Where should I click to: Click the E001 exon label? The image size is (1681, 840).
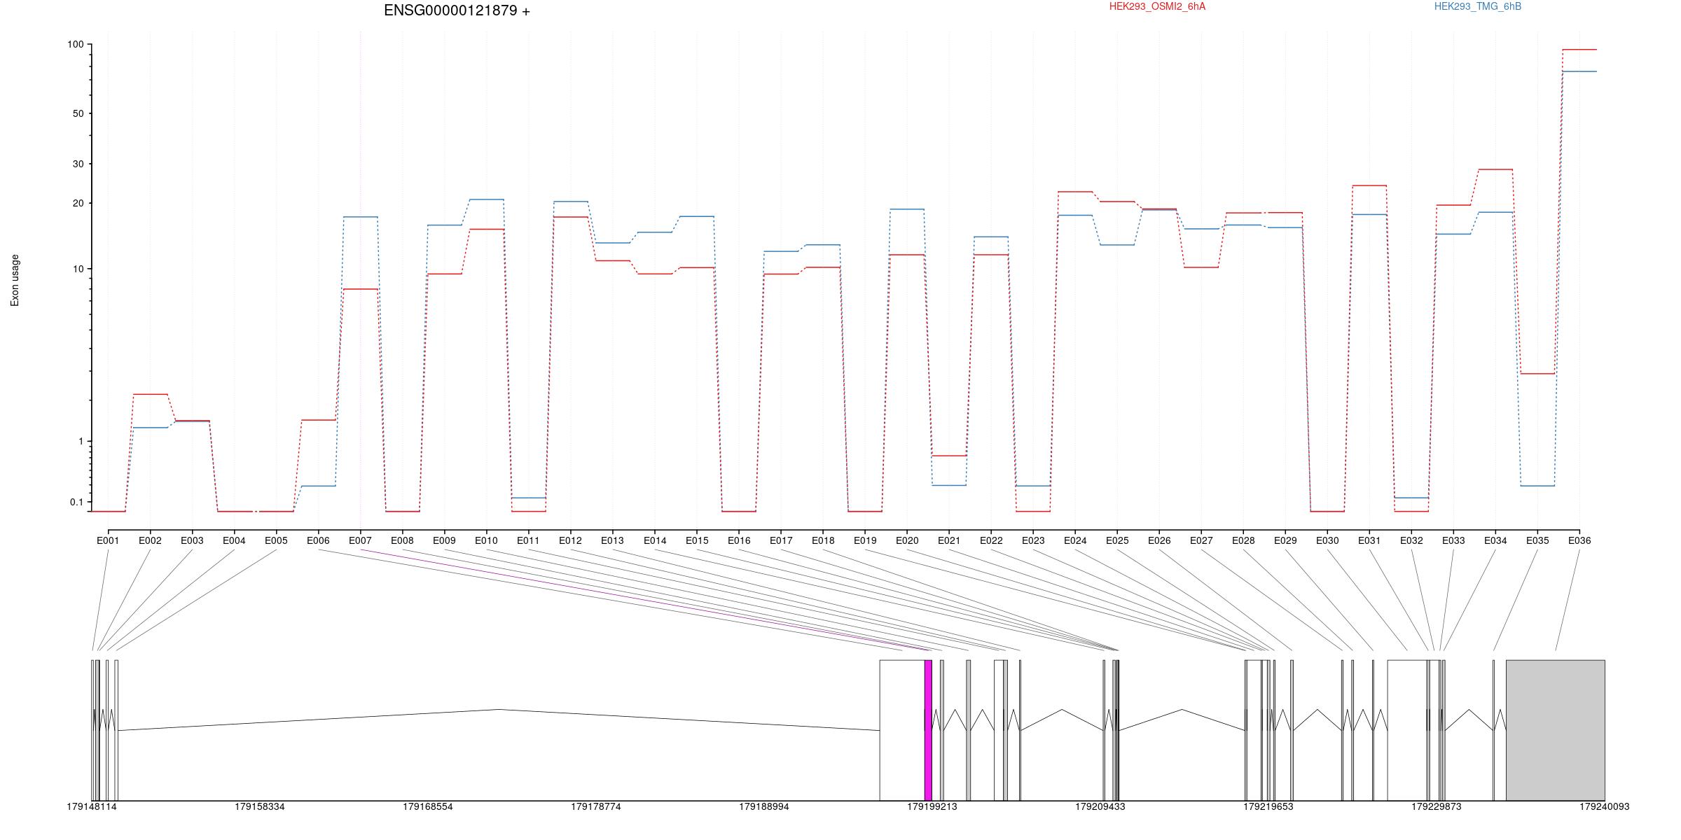(108, 540)
